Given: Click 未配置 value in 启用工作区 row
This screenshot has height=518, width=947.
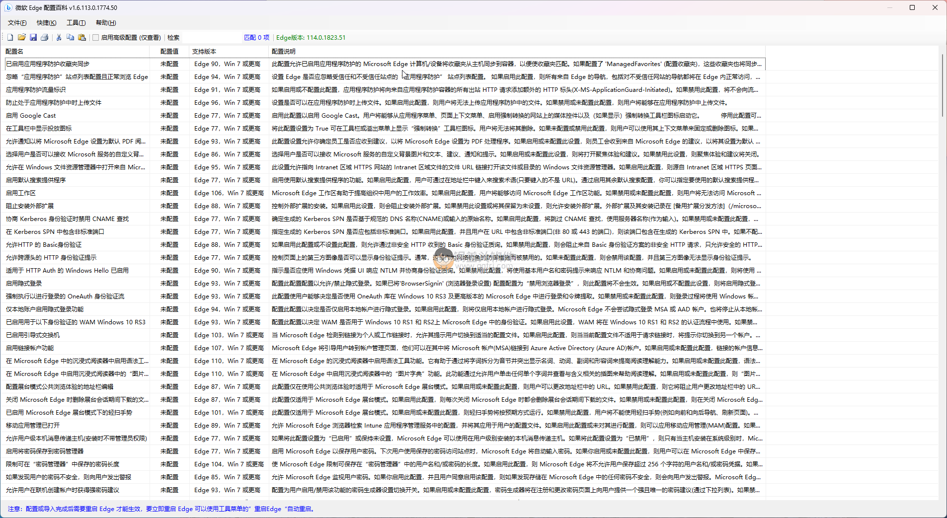Looking at the screenshot, I should click(169, 193).
